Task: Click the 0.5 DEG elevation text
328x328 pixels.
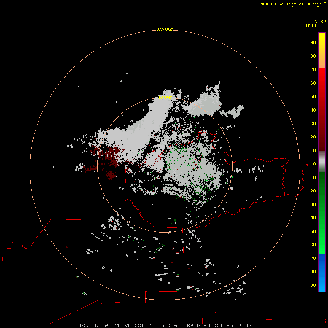Action: coord(165,325)
